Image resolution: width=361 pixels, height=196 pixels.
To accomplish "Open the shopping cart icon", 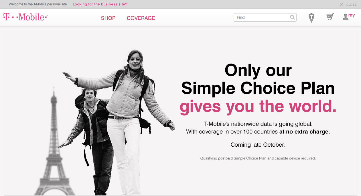I will click(x=330, y=17).
